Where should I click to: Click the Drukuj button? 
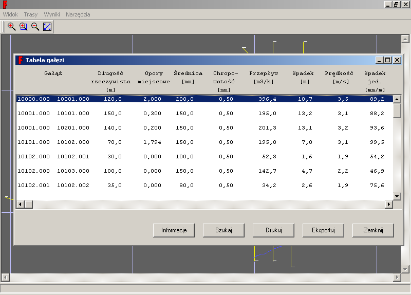click(273, 230)
